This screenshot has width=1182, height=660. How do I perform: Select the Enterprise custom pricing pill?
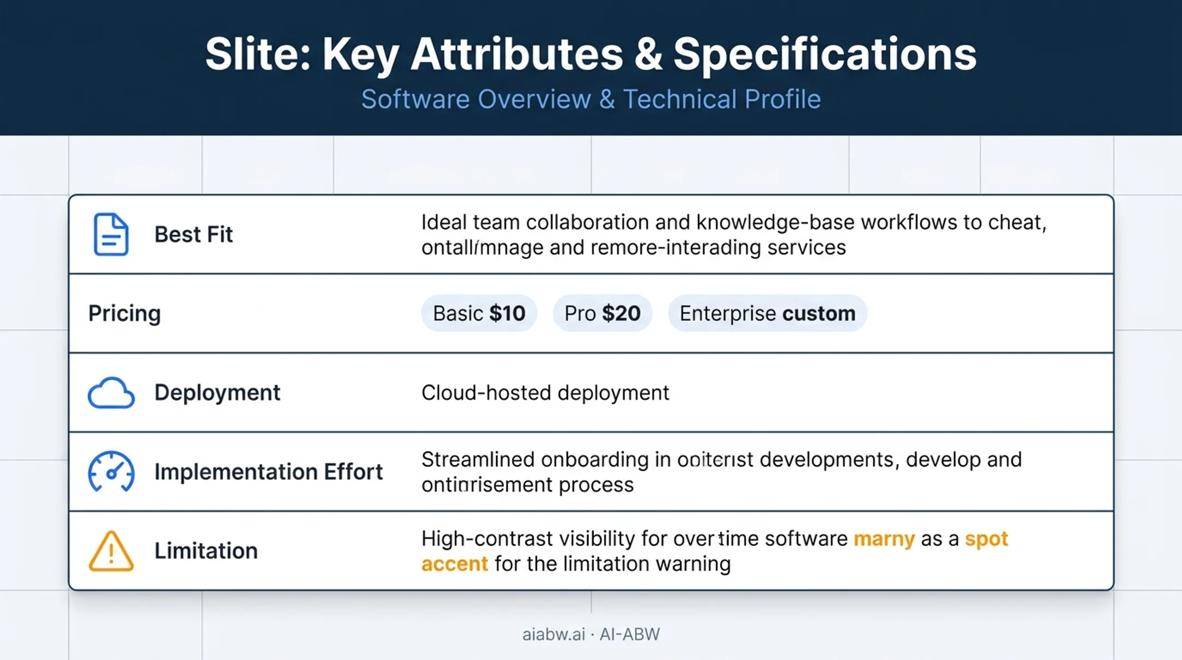coord(767,313)
